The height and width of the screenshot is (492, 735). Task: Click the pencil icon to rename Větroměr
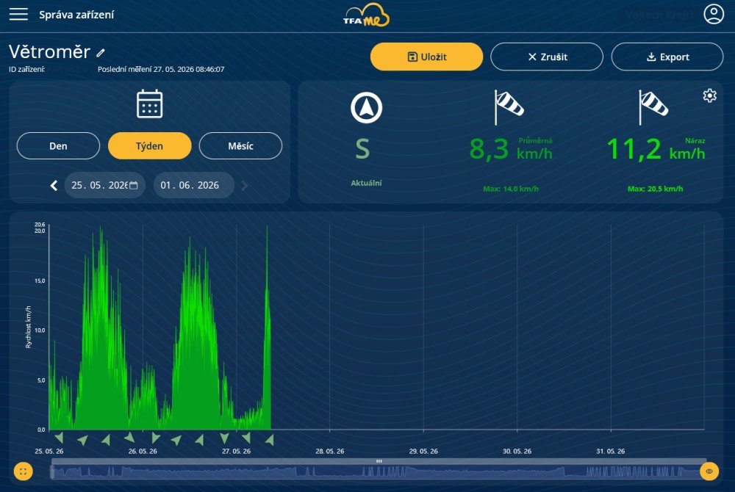(101, 53)
